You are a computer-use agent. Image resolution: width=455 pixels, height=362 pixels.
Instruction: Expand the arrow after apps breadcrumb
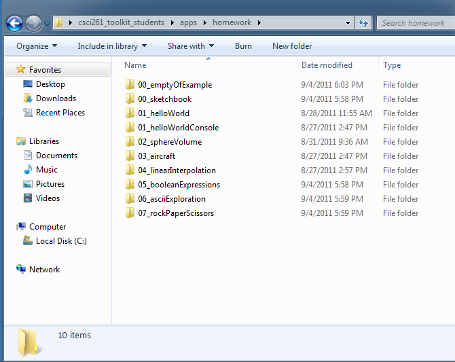205,22
